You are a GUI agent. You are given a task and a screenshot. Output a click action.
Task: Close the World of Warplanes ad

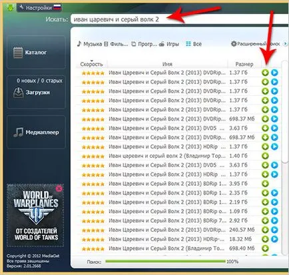coord(59,188)
